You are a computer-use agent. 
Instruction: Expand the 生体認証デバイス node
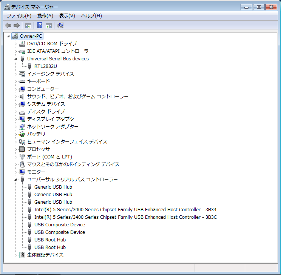click(15, 255)
